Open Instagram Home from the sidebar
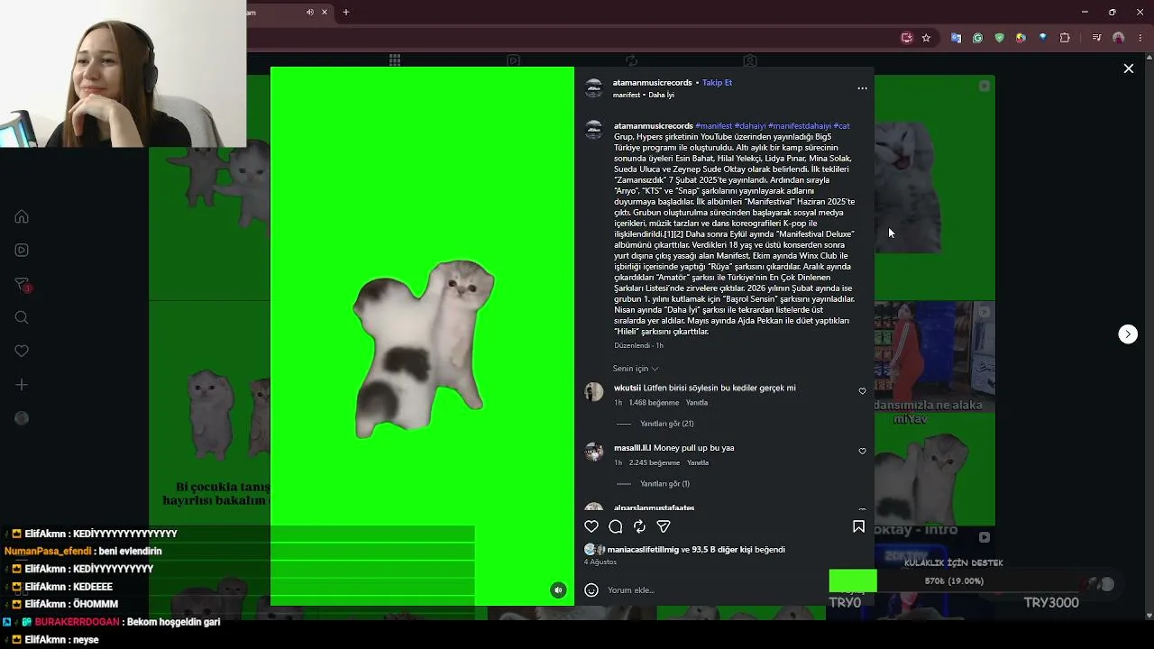1154x649 pixels. tap(22, 216)
